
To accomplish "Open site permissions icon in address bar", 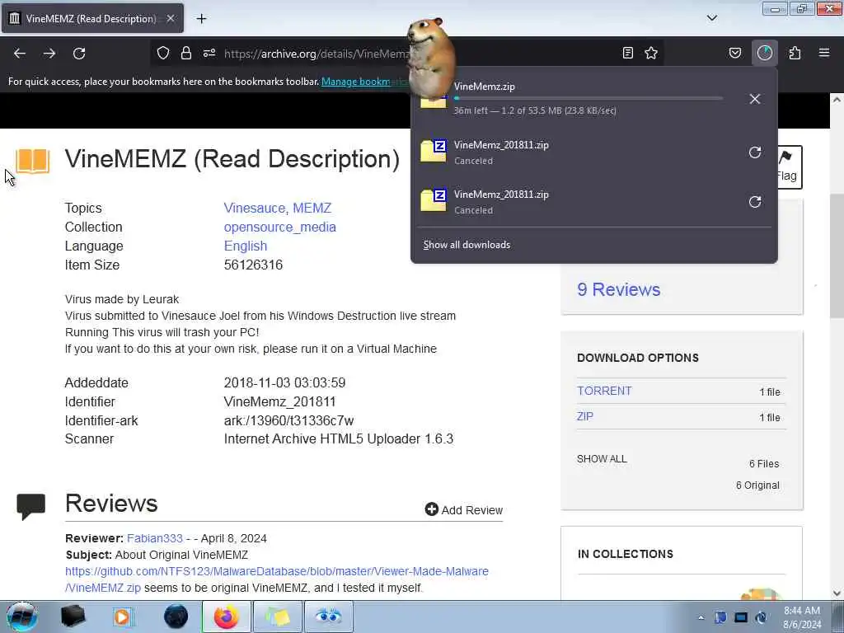I will pyautogui.click(x=209, y=53).
